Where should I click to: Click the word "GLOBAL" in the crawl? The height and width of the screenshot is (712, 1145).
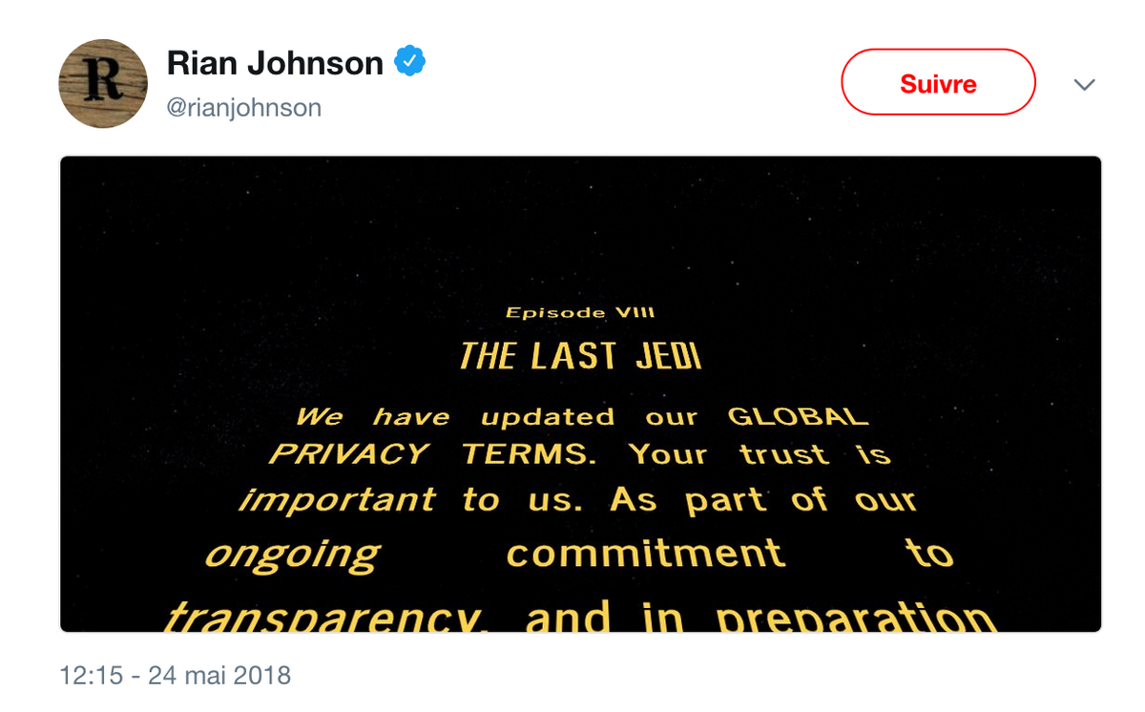(x=798, y=417)
